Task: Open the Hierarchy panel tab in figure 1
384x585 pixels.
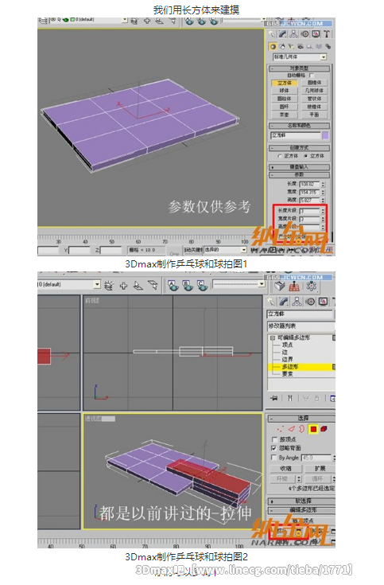Action: click(294, 34)
